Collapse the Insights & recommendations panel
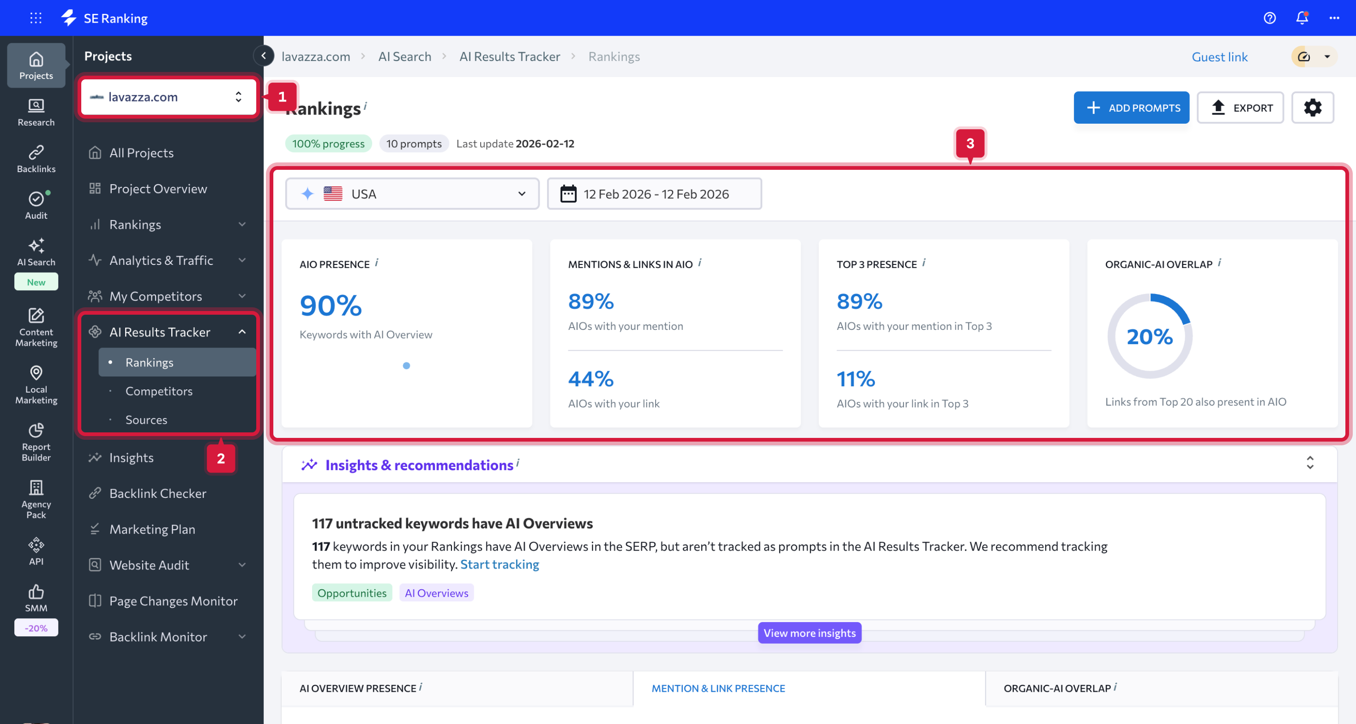 click(1310, 463)
